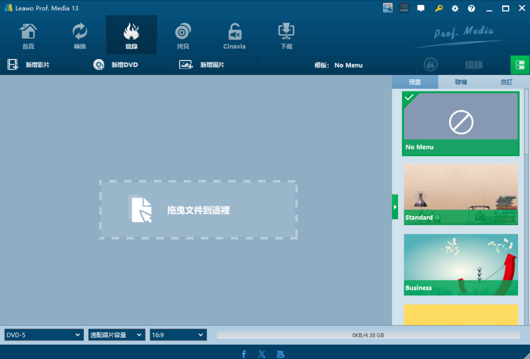530x359 pixels.
Task: Open the 下載 download module
Action: click(x=286, y=36)
